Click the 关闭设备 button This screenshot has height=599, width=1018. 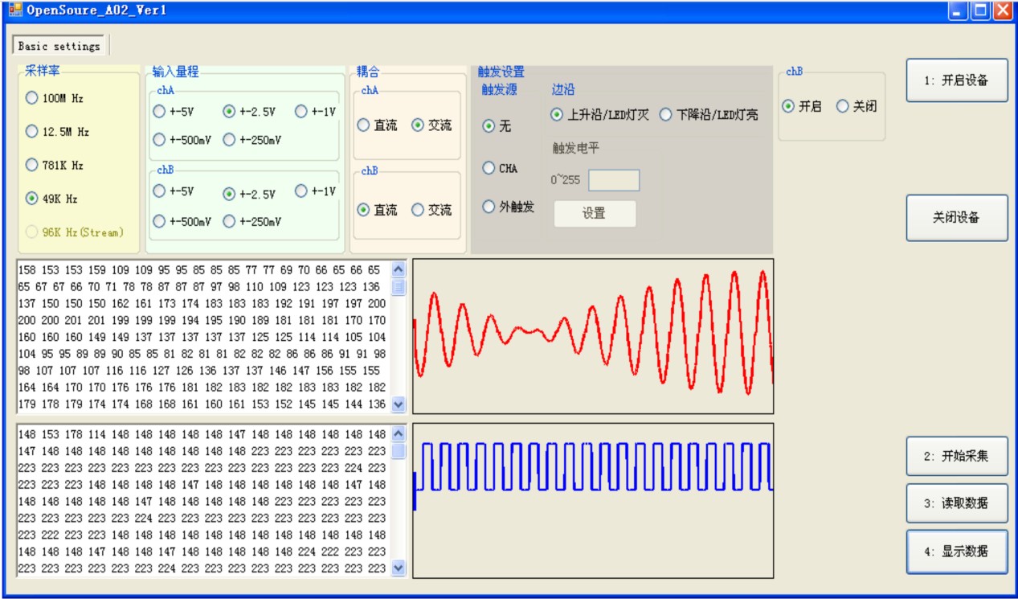[x=957, y=218]
